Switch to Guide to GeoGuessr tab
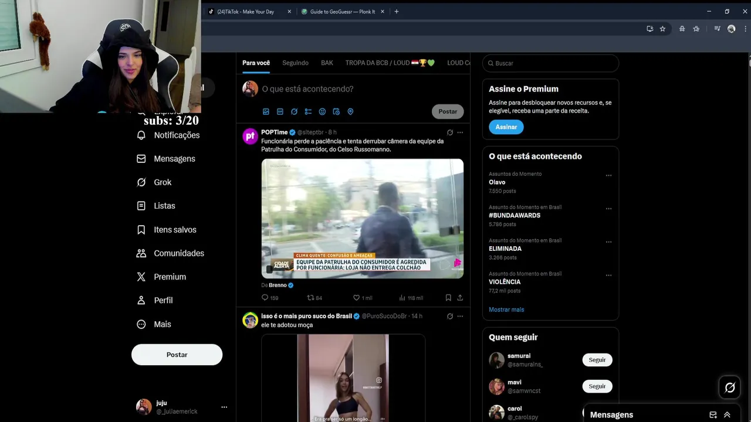 coord(343,11)
